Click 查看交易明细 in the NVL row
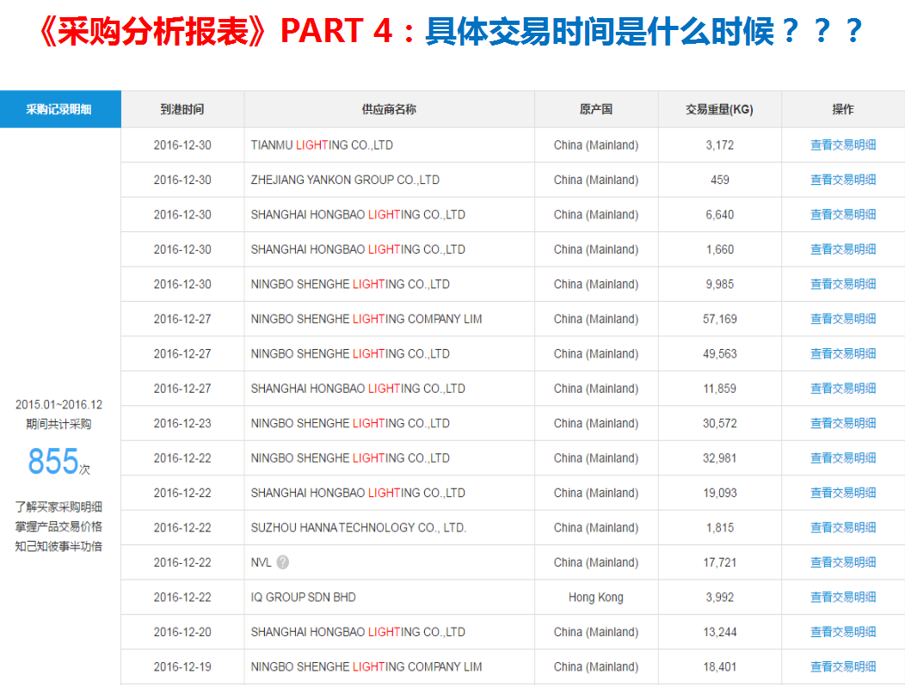The width and height of the screenshot is (905, 699). (x=842, y=562)
